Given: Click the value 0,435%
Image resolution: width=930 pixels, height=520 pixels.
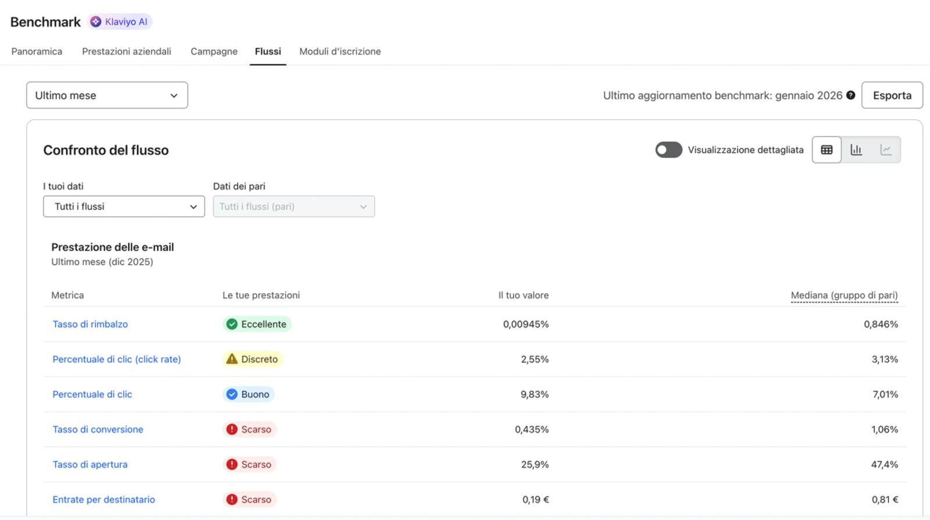Looking at the screenshot, I should (x=531, y=429).
